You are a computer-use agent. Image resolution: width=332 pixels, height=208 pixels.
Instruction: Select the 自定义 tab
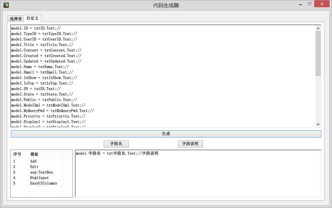(32, 18)
